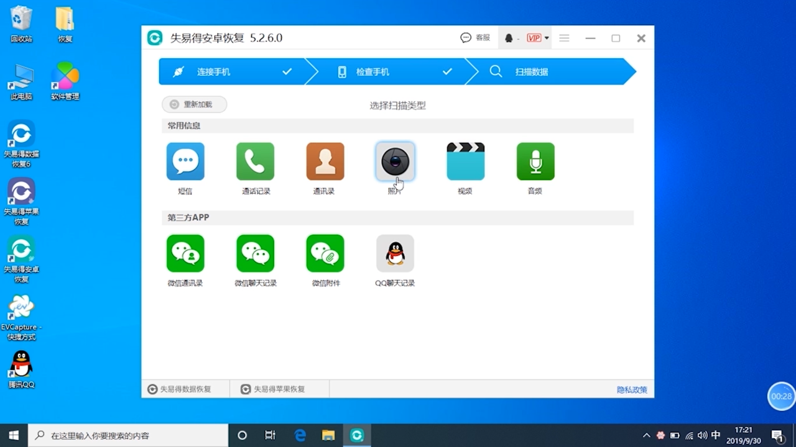Click the bell notification icon in title bar
The height and width of the screenshot is (447, 796).
coord(509,38)
